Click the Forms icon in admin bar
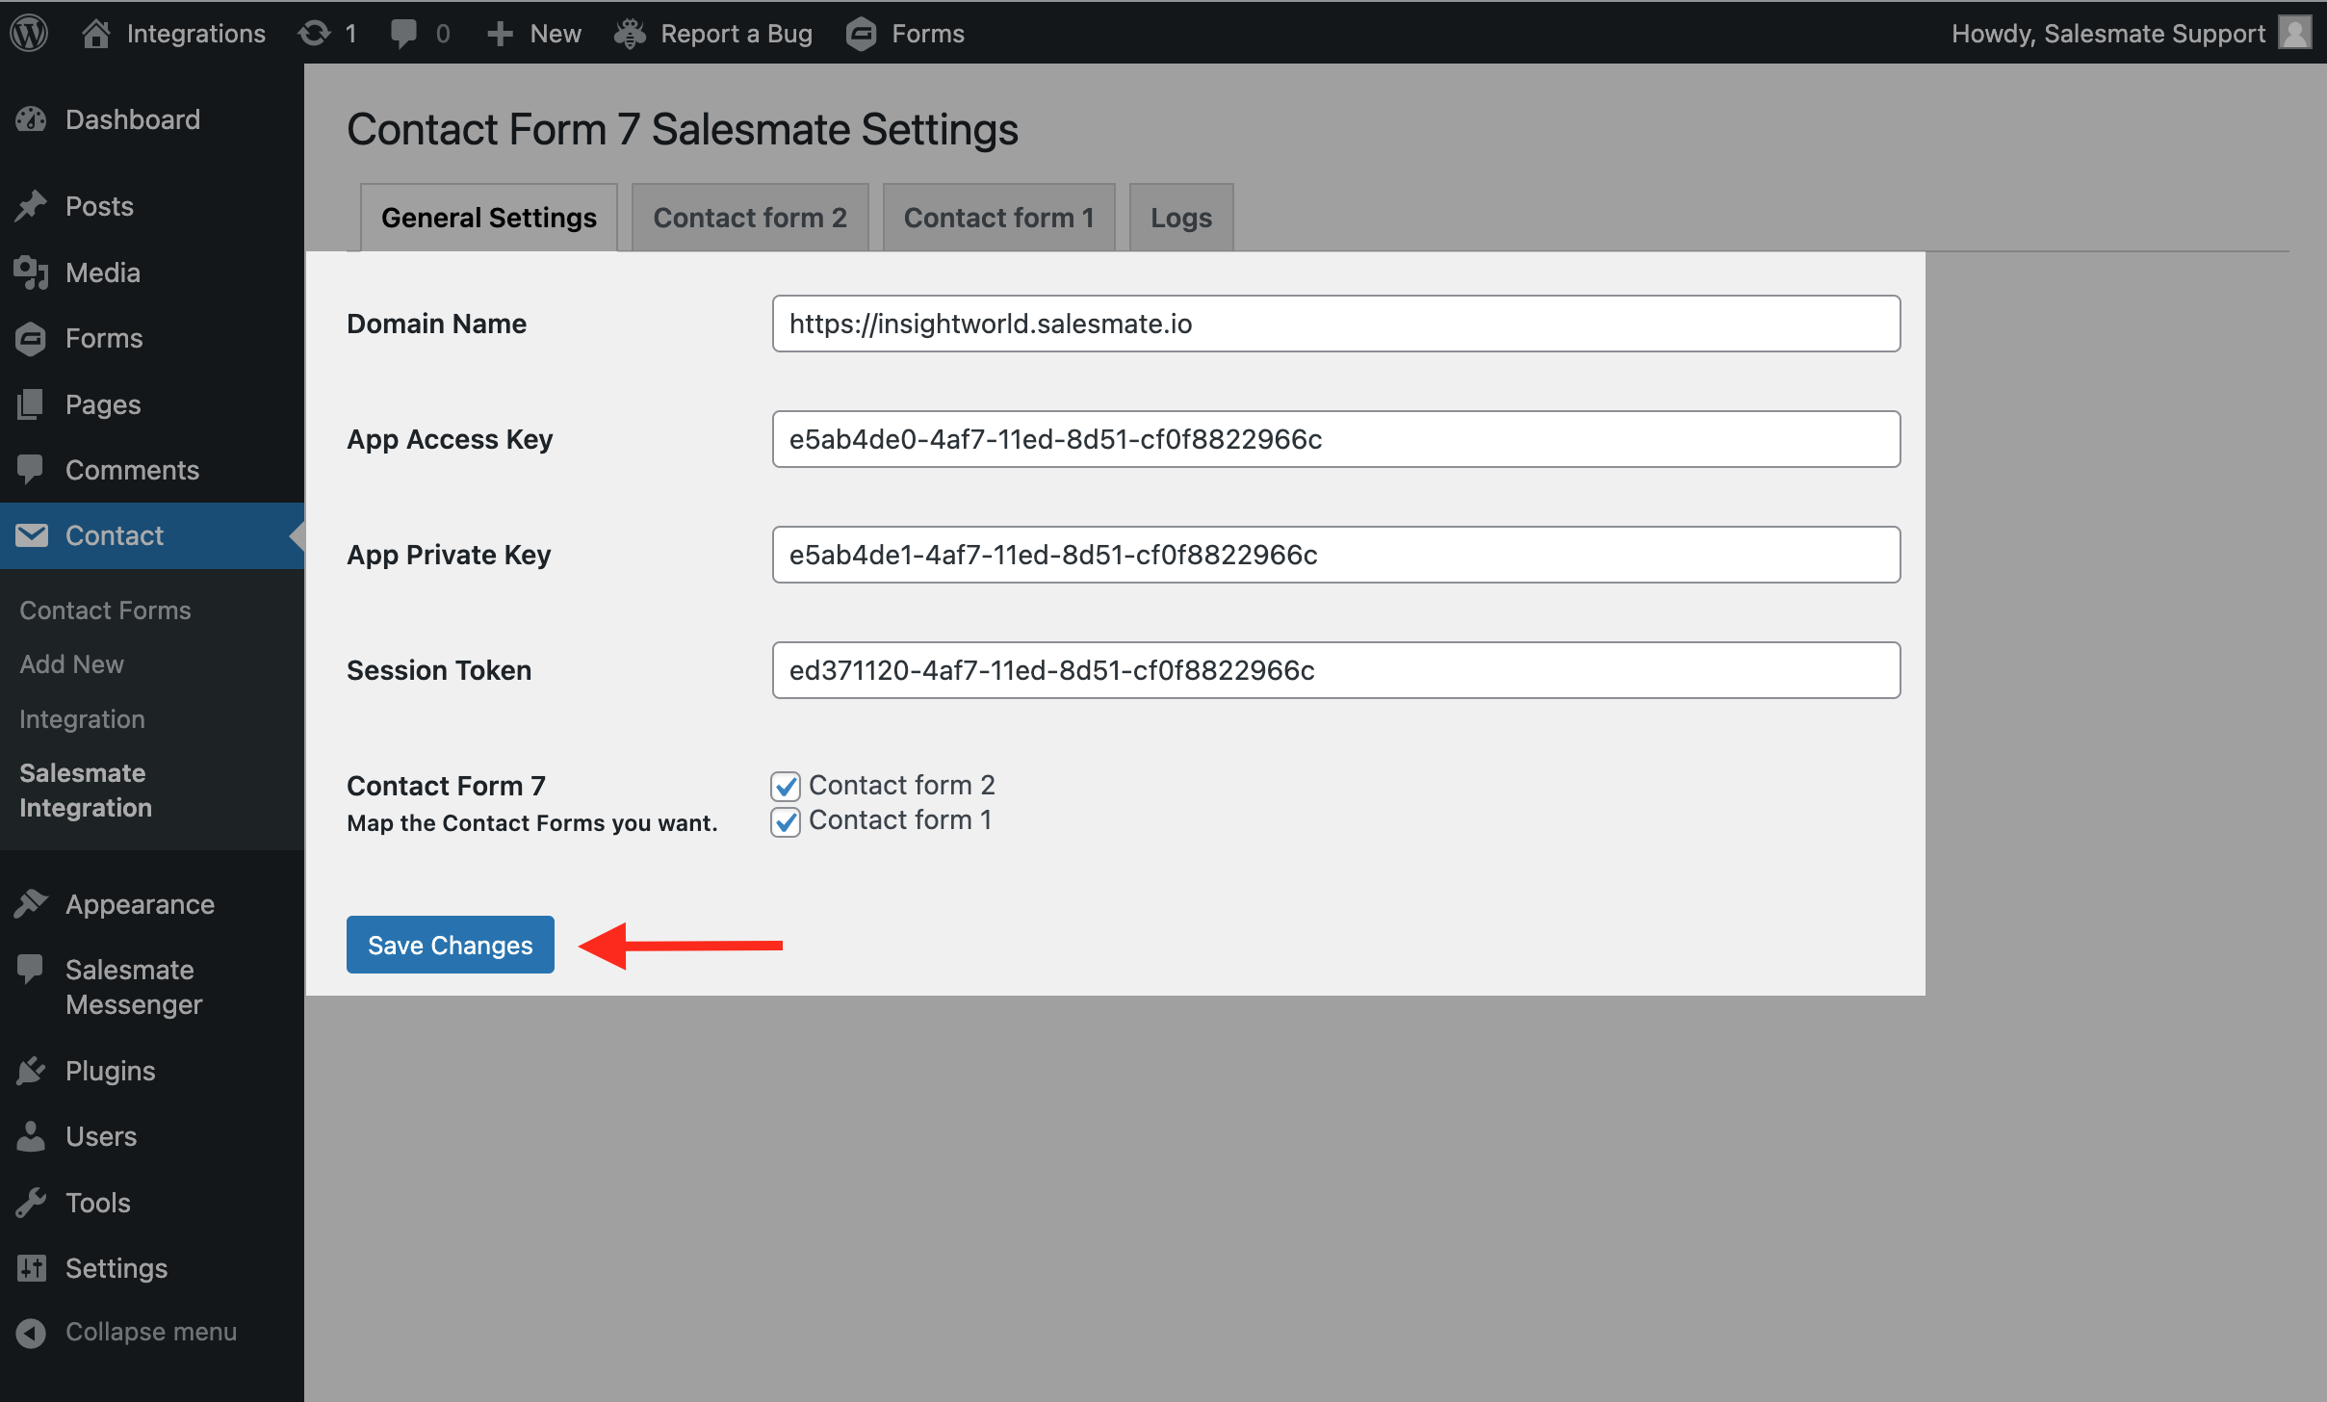 861,34
